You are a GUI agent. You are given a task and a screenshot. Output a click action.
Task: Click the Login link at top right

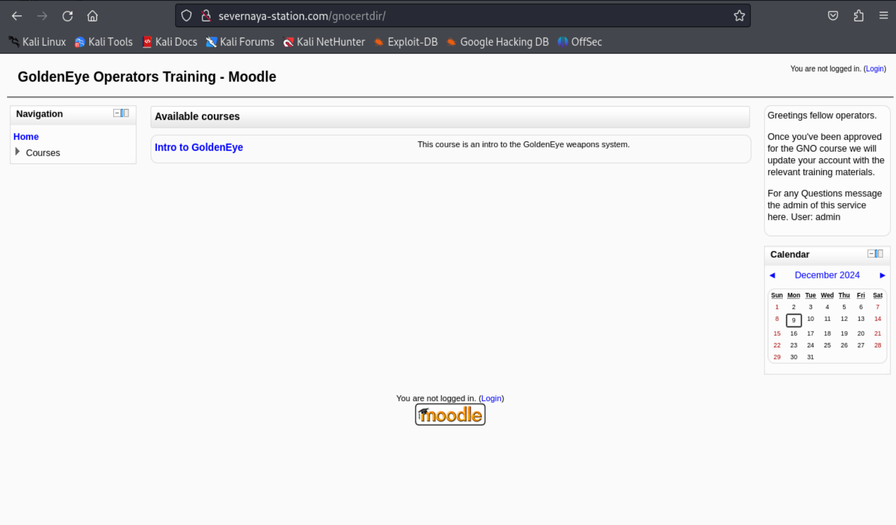pos(874,69)
